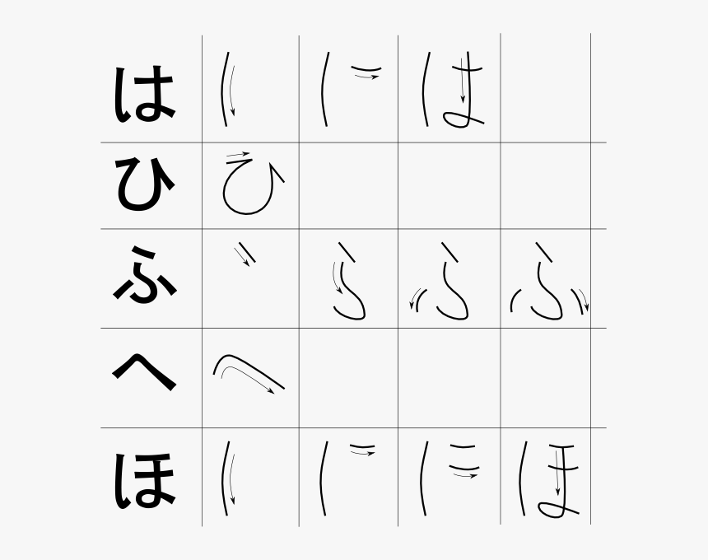This screenshot has height=560, width=708.
Task: Click the へ stroke diagram
Action: point(249,374)
